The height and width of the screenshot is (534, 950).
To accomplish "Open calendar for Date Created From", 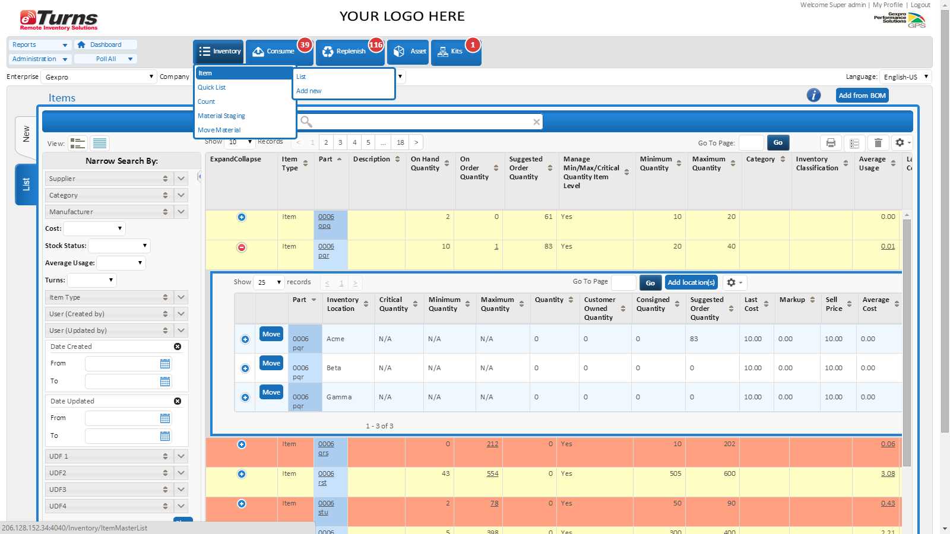I will click(165, 364).
